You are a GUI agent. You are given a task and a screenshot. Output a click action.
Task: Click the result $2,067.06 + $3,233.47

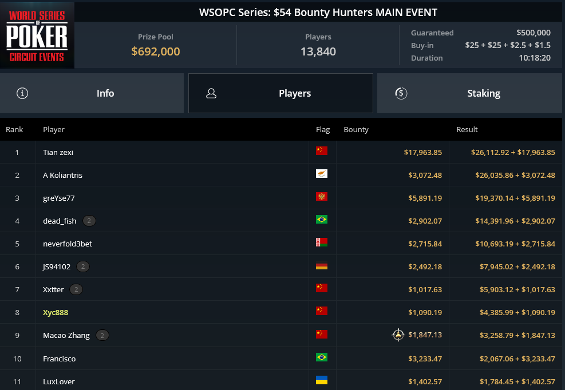pyautogui.click(x=517, y=359)
